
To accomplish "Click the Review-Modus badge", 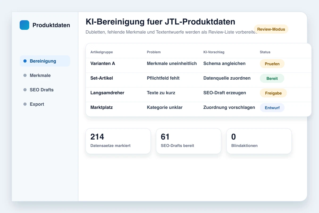I will pyautogui.click(x=271, y=29).
